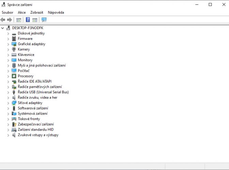Screen dimensions: 229x170
Task: Click the computer icon next to DESKTOP-F3NODFK
Action: tap(8, 28)
